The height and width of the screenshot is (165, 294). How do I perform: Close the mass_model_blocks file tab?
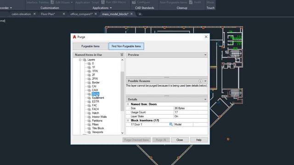[x=131, y=14]
